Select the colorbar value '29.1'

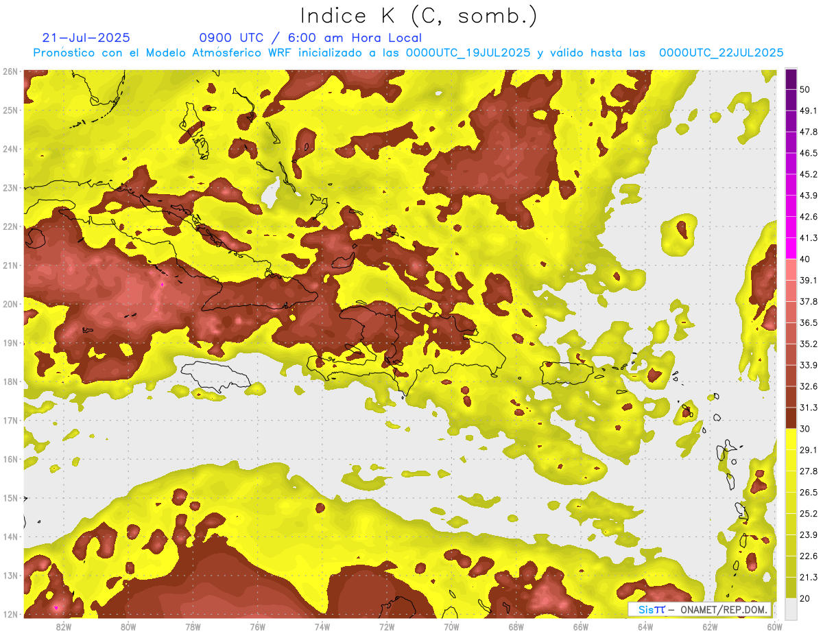coord(808,450)
